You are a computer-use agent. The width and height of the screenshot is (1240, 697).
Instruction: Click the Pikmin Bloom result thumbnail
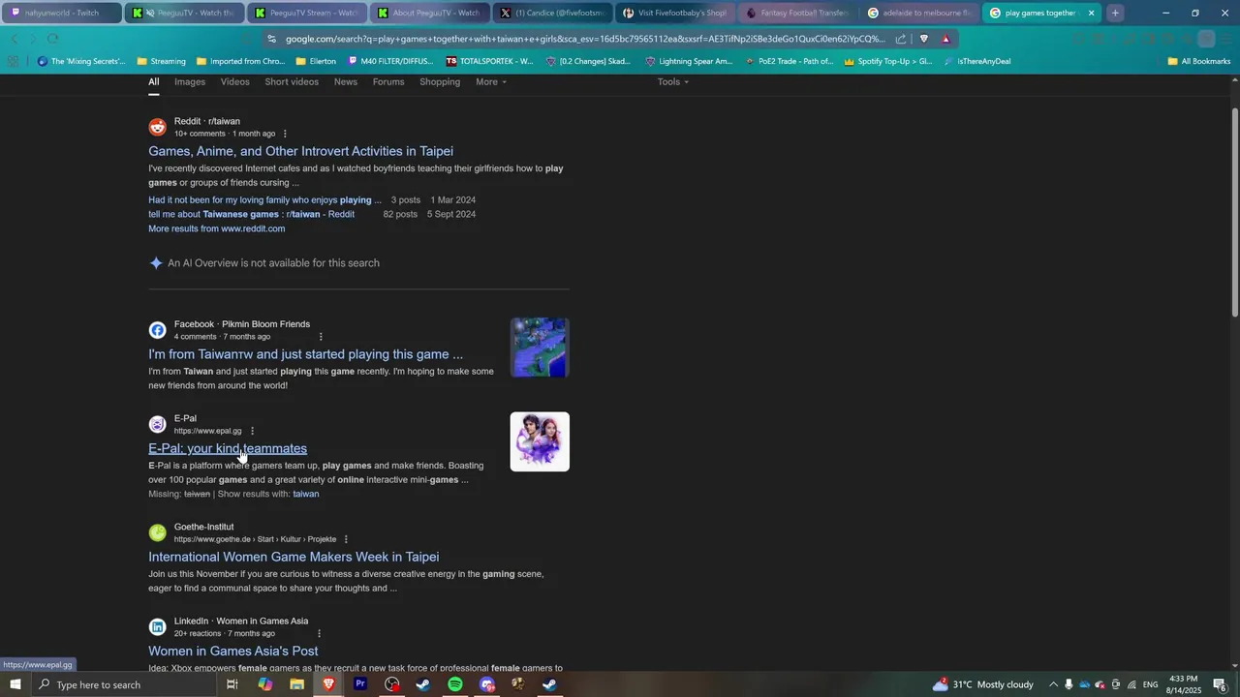[x=540, y=348]
